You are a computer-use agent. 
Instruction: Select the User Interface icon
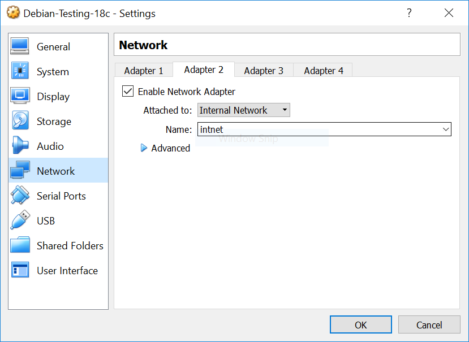[x=20, y=270]
